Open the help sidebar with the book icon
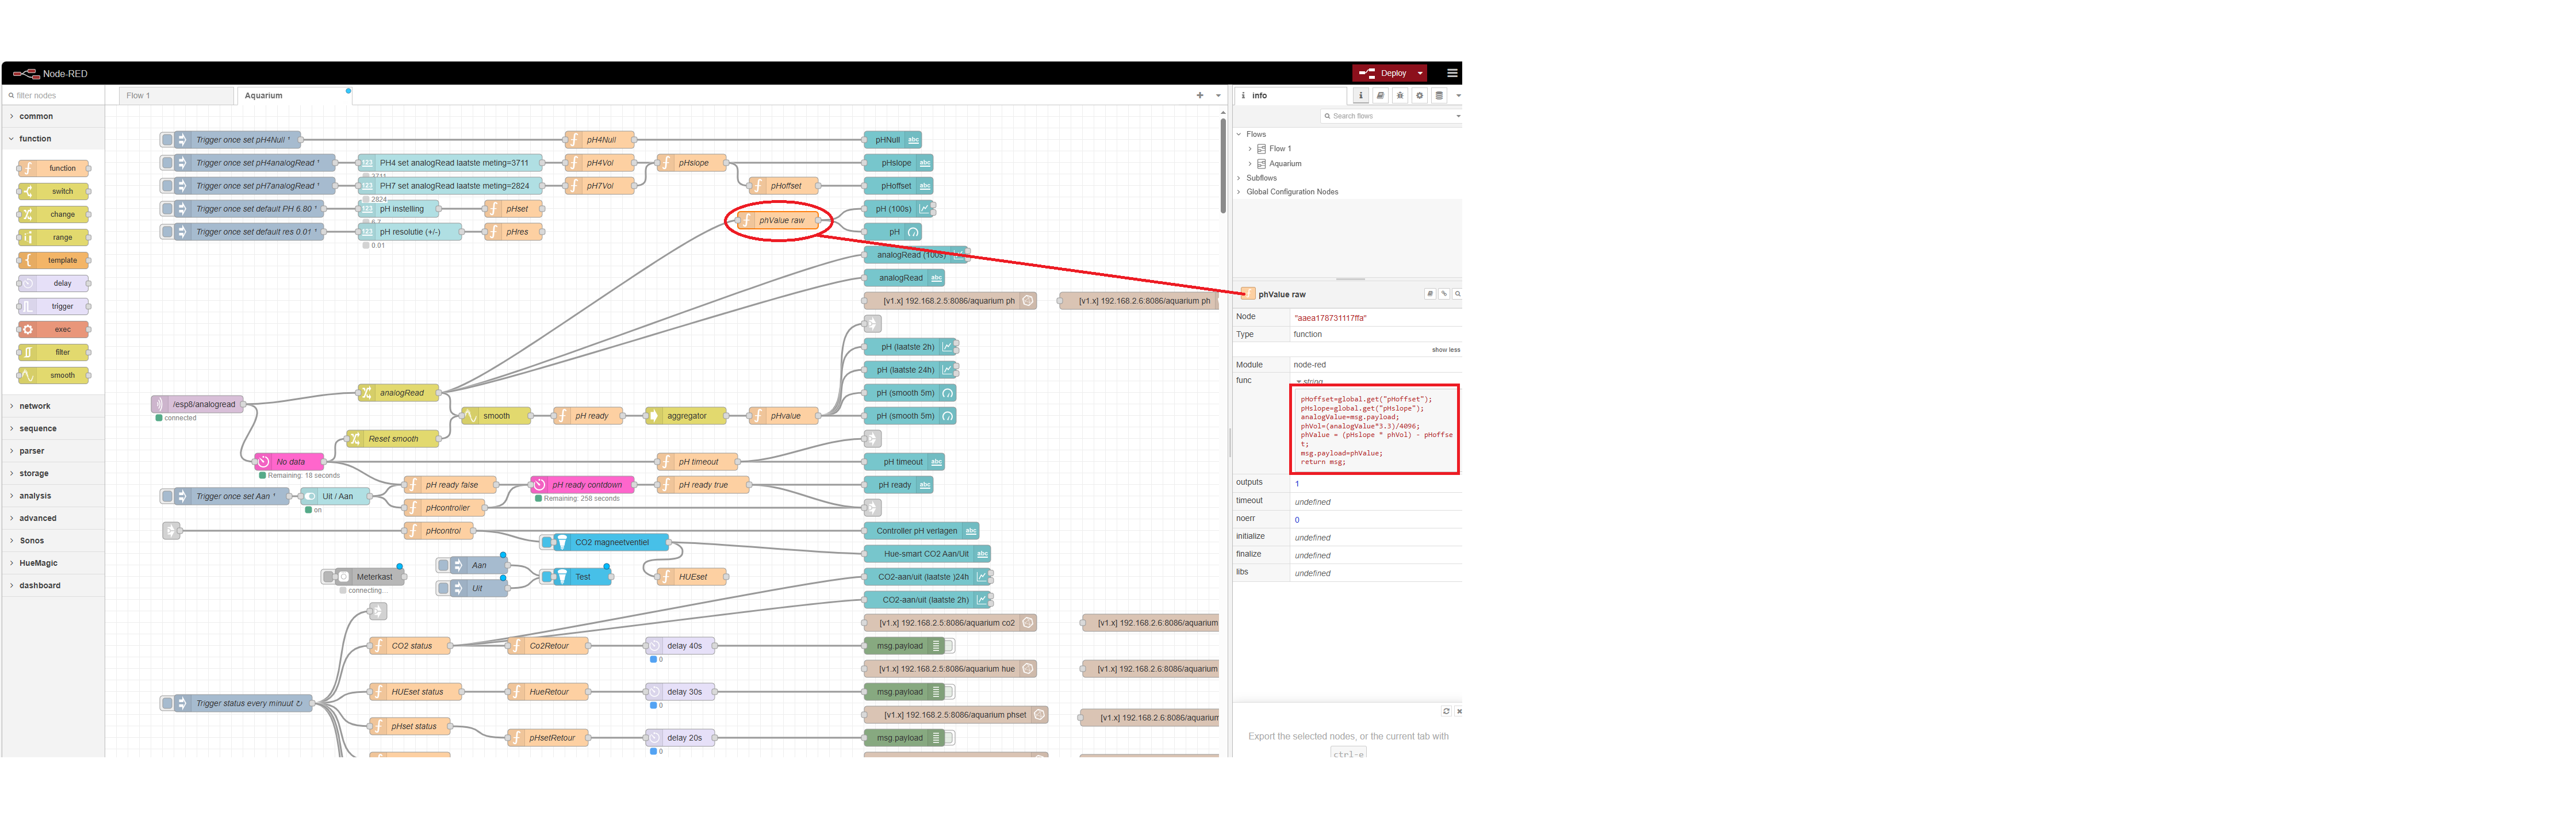This screenshot has height=828, width=2576. coord(1381,95)
